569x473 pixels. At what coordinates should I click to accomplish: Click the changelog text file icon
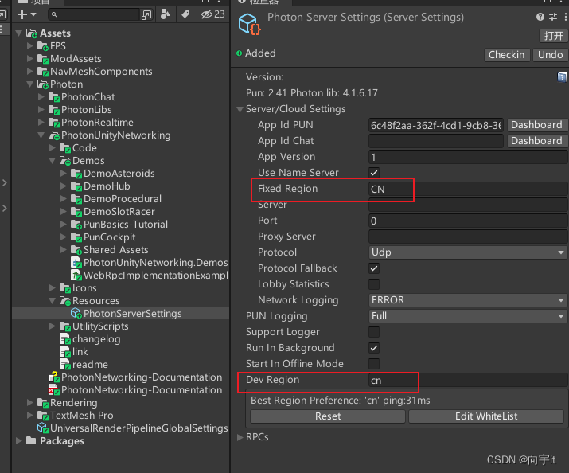pos(65,339)
